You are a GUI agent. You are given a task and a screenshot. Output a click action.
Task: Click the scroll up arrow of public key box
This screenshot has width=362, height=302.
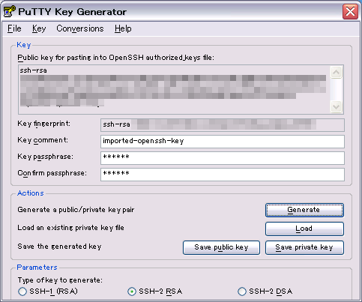tap(337, 73)
